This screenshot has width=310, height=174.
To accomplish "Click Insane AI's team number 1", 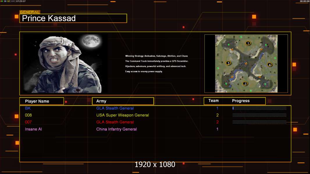I will coord(217,129).
